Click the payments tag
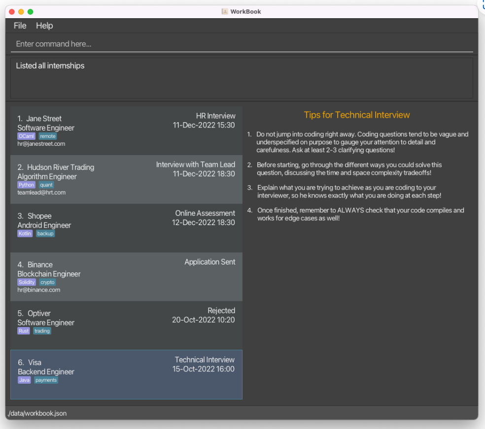485x429 pixels. click(46, 380)
